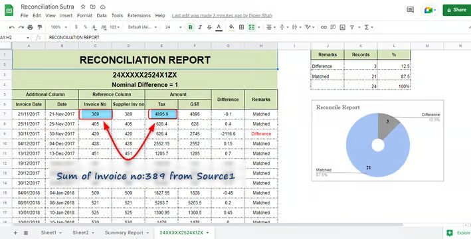Print the spreadsheet

click(x=31, y=27)
